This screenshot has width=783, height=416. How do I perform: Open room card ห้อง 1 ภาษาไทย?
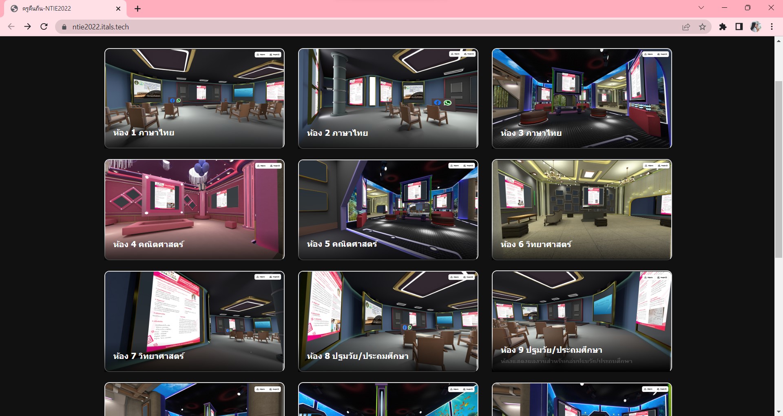click(x=195, y=98)
